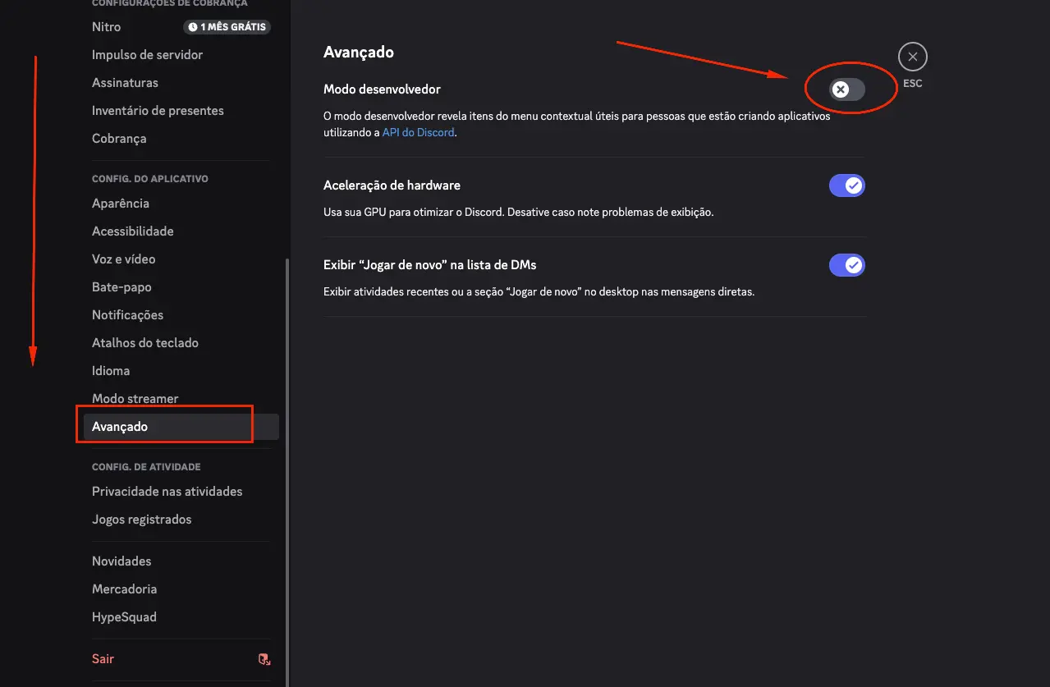This screenshot has width=1050, height=687.
Task: Open Notificações settings
Action: (x=128, y=314)
